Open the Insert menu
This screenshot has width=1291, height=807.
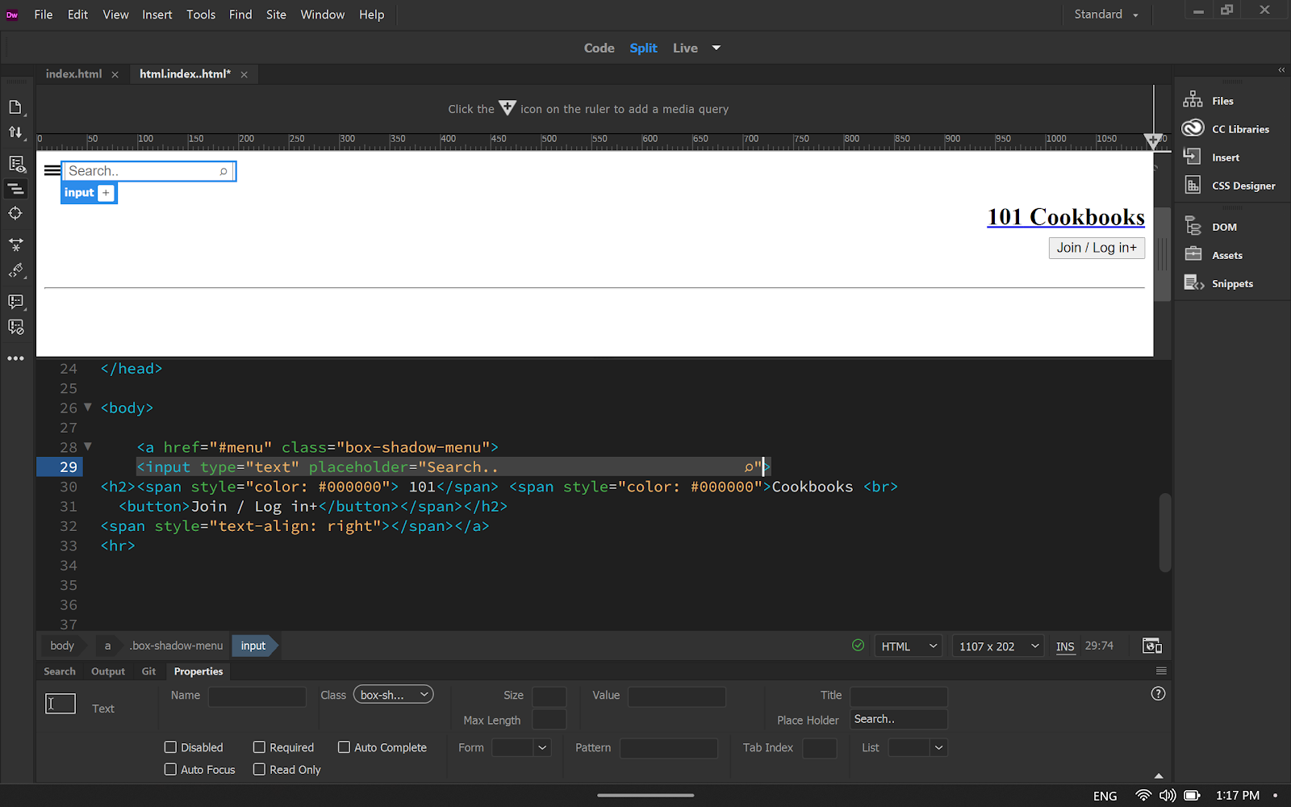pyautogui.click(x=157, y=15)
